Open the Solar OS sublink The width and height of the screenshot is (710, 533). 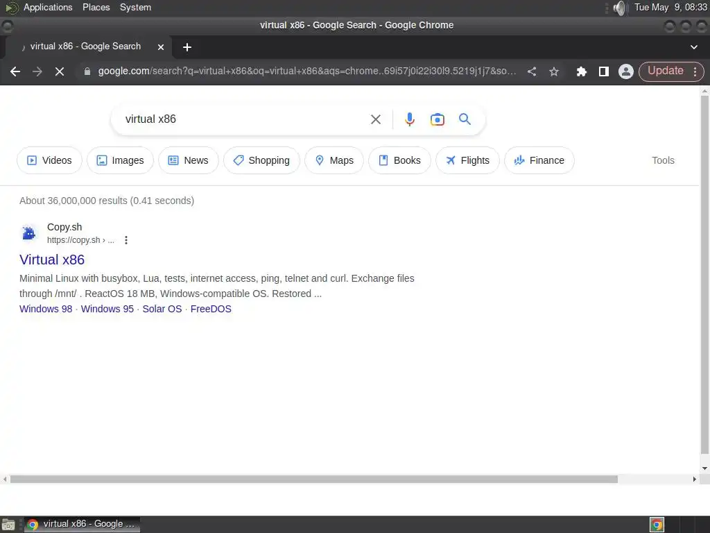click(162, 309)
